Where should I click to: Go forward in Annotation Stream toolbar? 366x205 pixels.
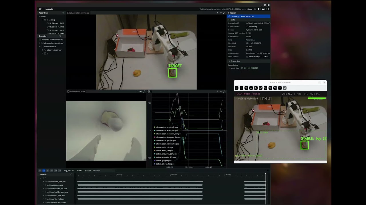tap(241, 88)
